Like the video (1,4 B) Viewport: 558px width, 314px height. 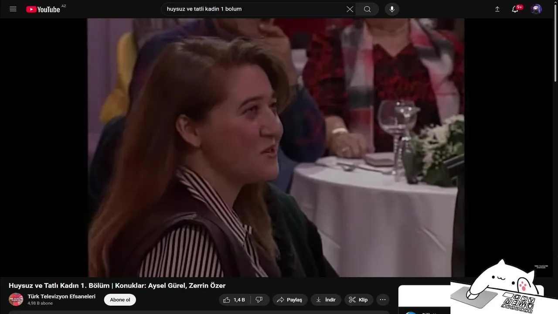point(235,300)
